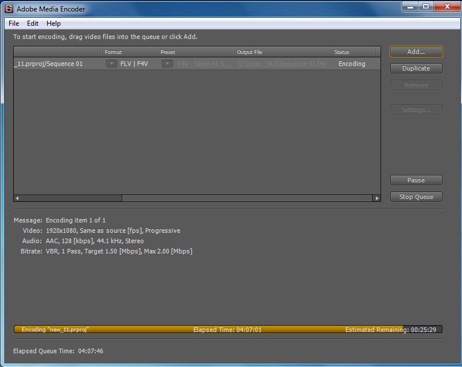Image resolution: width=462 pixels, height=367 pixels.
Task: Click the queue scrollbar right arrow
Action: (x=377, y=198)
